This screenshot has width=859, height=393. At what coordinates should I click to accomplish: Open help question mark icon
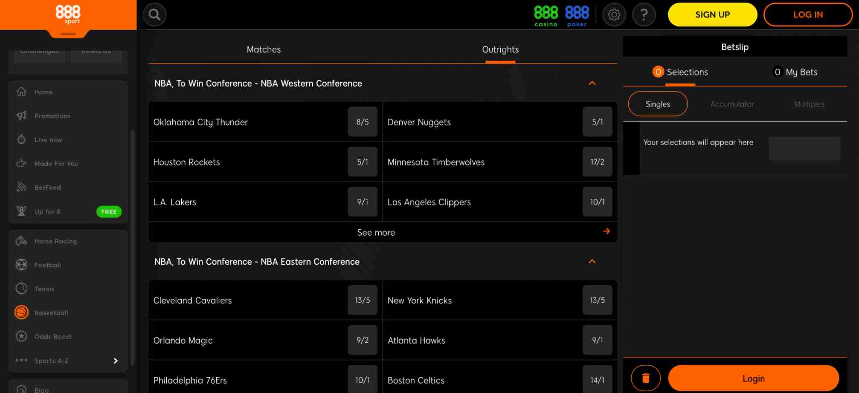pyautogui.click(x=644, y=15)
